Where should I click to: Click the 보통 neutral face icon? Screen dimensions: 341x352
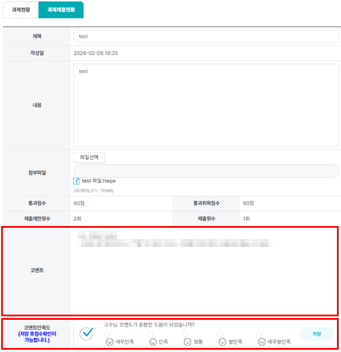pyautogui.click(x=187, y=342)
